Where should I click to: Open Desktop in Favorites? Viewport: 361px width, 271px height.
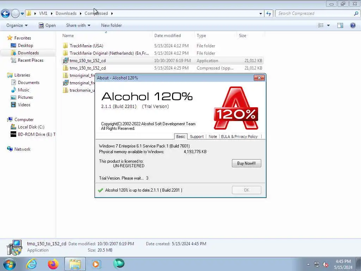coord(22,46)
